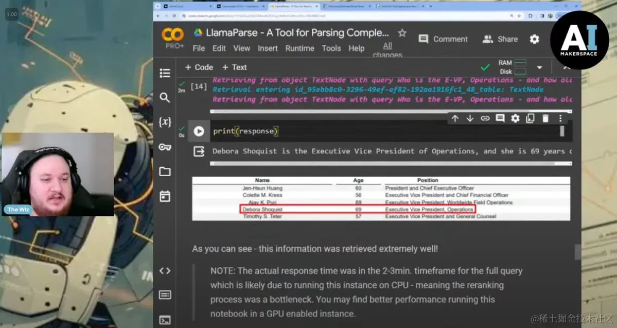Screen dimensions: 617x328
Task: Open the Insert menu
Action: point(268,48)
